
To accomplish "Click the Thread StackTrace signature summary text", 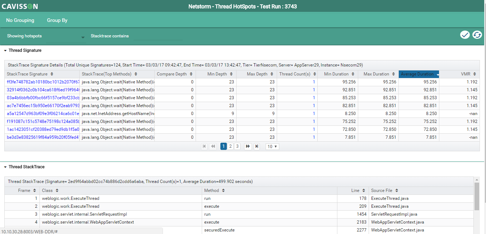I will point(130,182).
